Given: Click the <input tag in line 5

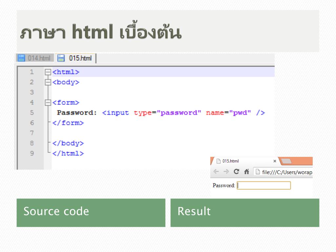Looking at the screenshot, I should [115, 113].
